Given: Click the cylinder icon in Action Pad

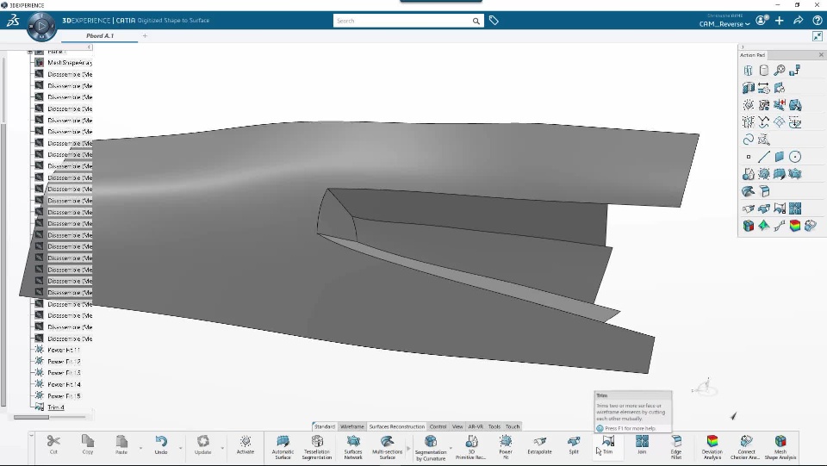Looking at the screenshot, I should 764,70.
